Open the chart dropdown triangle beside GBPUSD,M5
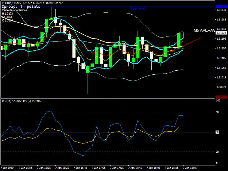 pos(3,3)
